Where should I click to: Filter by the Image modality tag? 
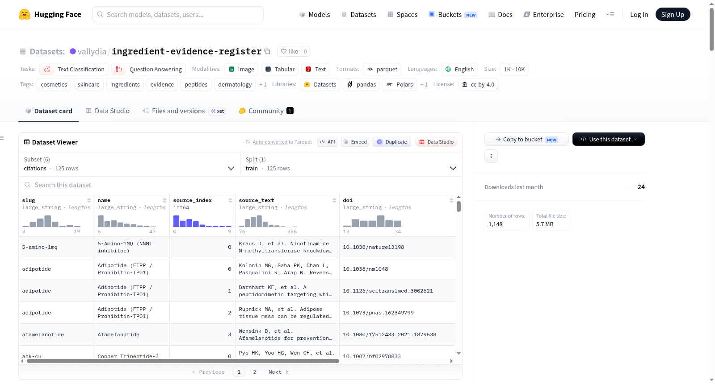241,69
